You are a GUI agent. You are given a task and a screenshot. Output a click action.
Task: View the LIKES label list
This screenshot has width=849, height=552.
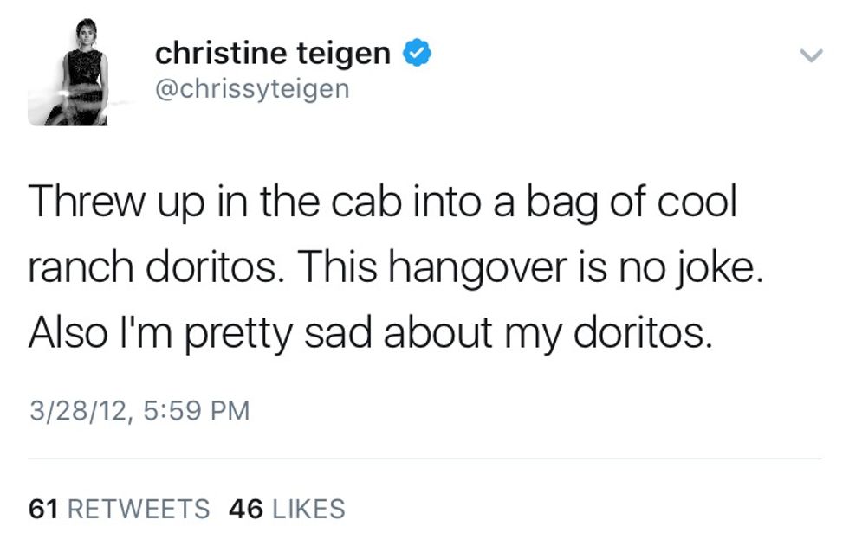tap(308, 510)
